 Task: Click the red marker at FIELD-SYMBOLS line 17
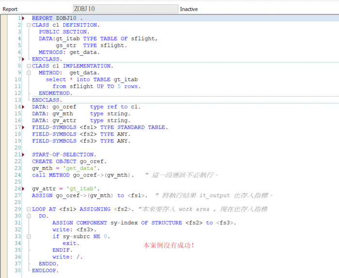[x=23, y=127]
